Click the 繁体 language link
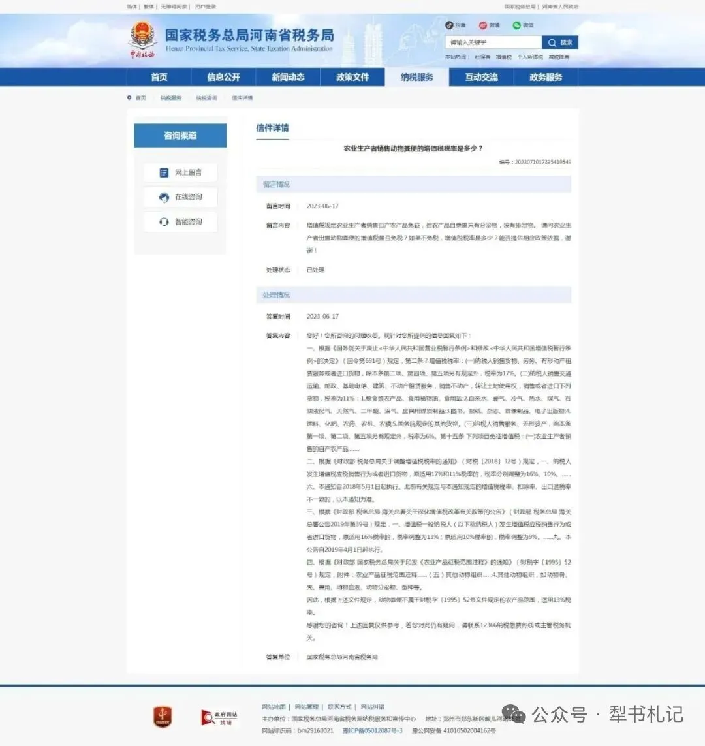This screenshot has height=746, width=705. point(149,7)
